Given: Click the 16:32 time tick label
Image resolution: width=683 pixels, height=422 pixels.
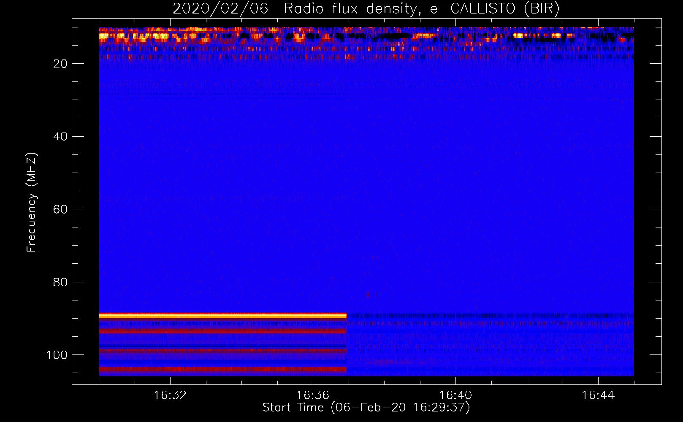Looking at the screenshot, I should (x=170, y=395).
